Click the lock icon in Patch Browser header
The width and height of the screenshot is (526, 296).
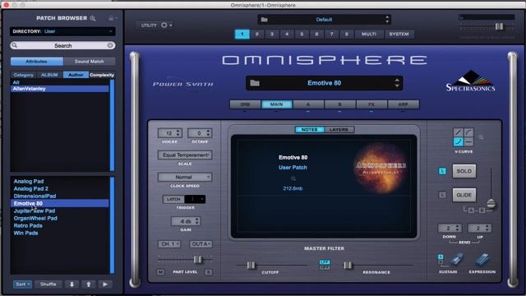pos(111,18)
